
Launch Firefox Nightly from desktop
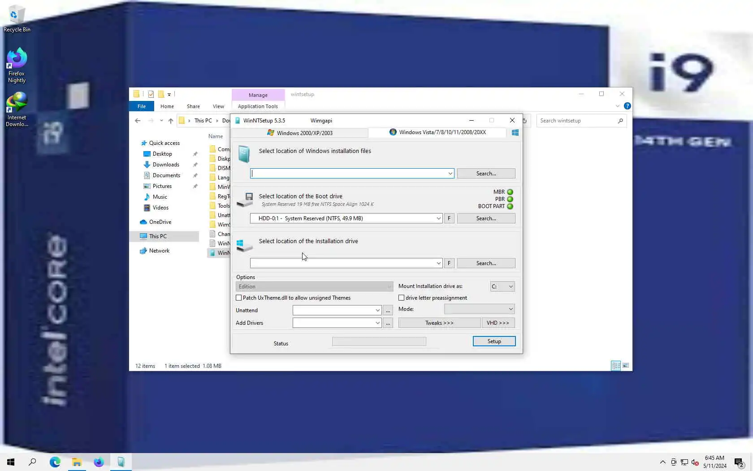pos(17,65)
